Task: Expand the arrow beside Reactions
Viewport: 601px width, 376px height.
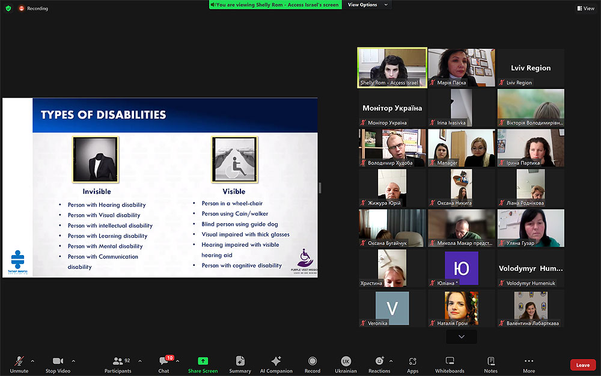Action: [x=391, y=361]
